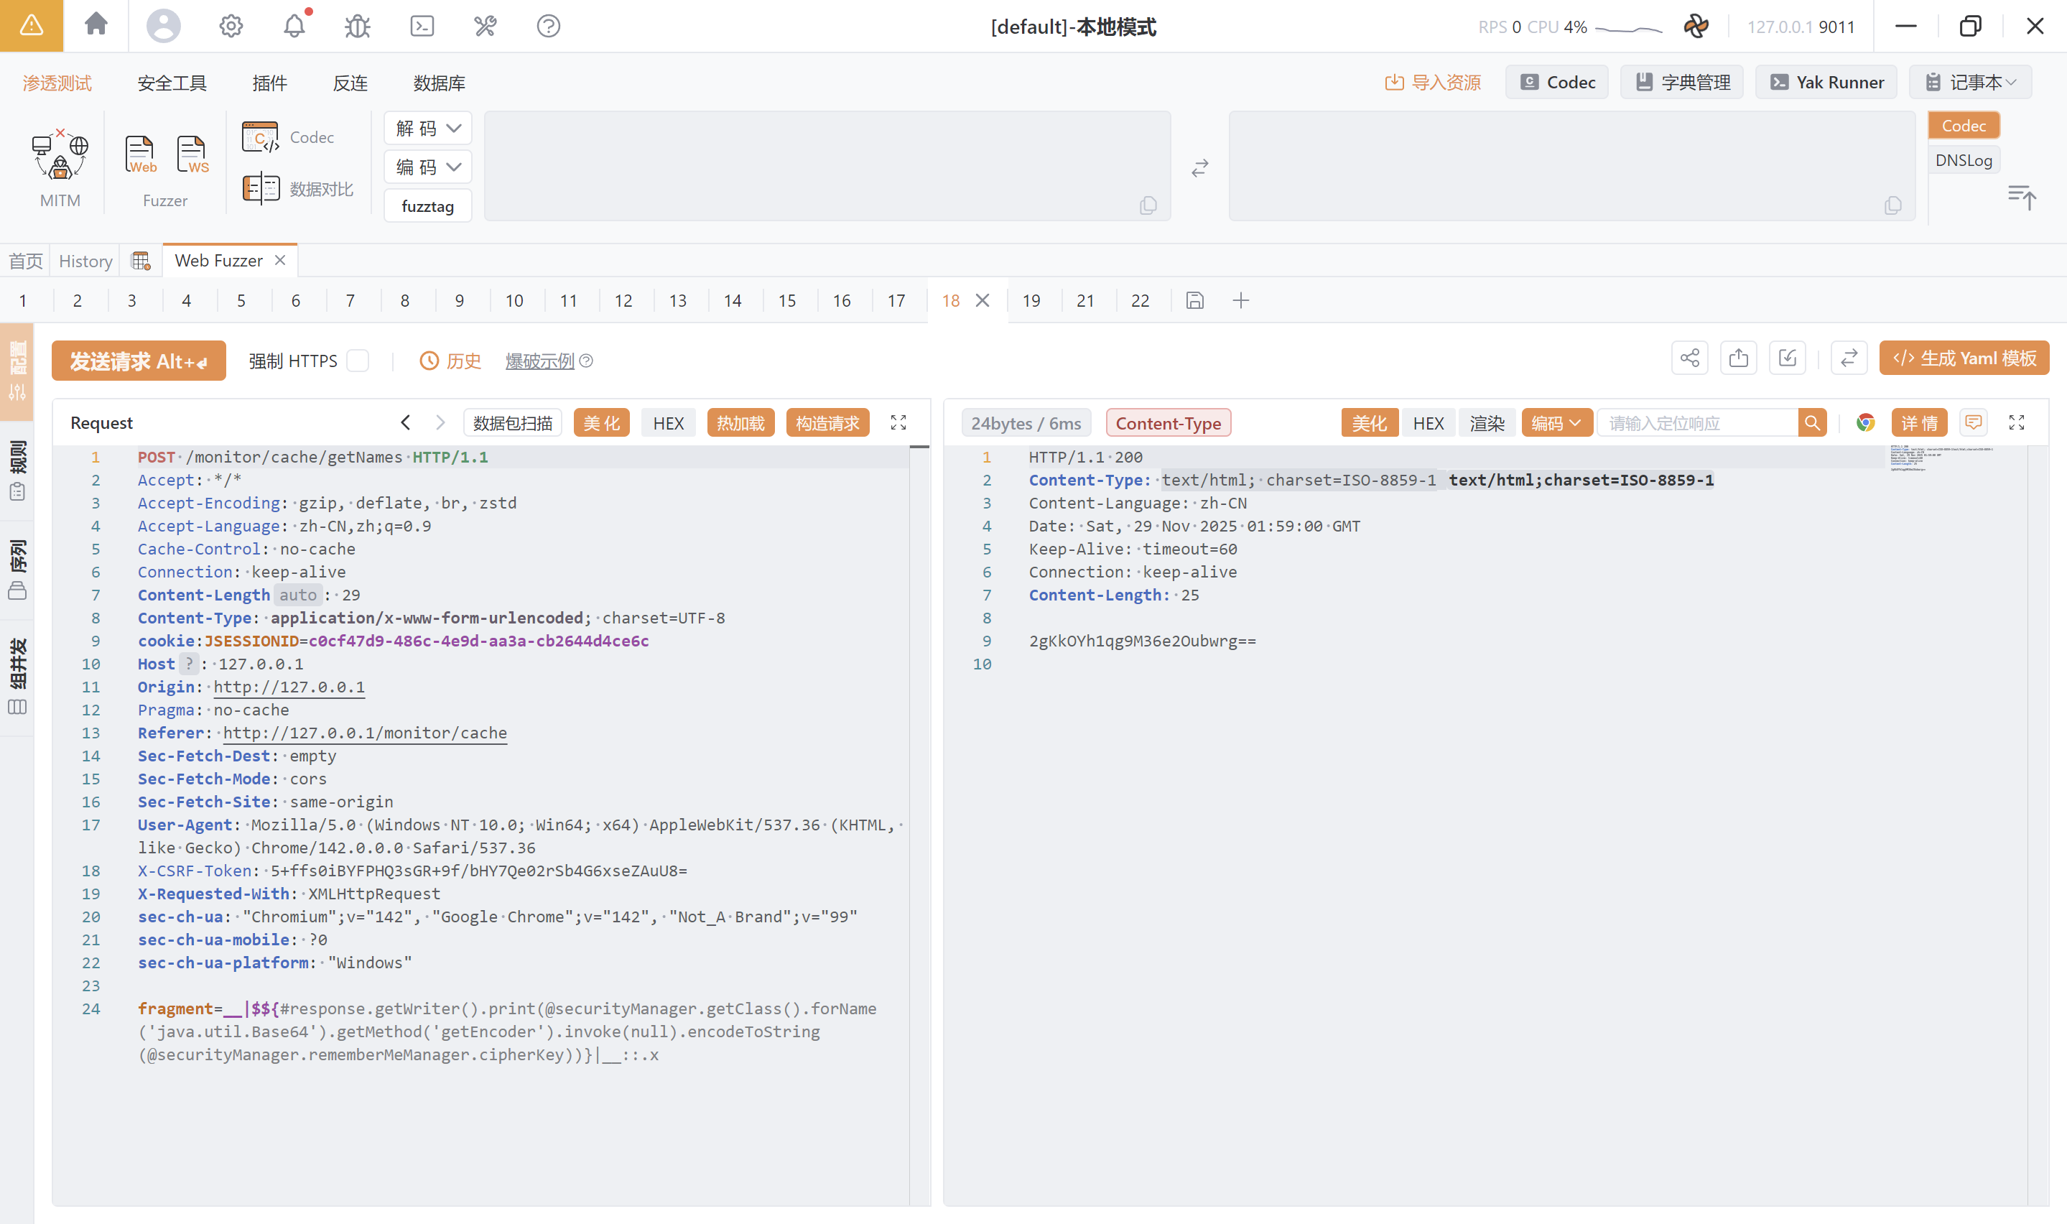Open the WebSocket Fuzzer icon
Image resolution: width=2067 pixels, height=1224 pixels.
point(192,154)
